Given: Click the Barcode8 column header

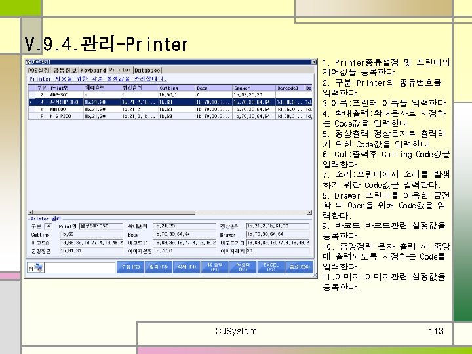Looking at the screenshot, I should (290, 88).
